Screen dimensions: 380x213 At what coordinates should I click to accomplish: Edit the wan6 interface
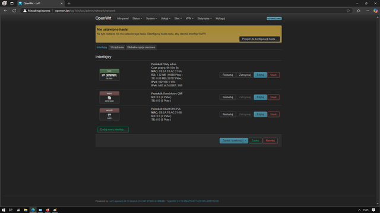[x=260, y=114]
